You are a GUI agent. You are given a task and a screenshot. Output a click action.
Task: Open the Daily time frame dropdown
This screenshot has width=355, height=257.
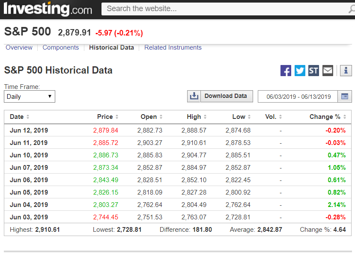(x=30, y=97)
